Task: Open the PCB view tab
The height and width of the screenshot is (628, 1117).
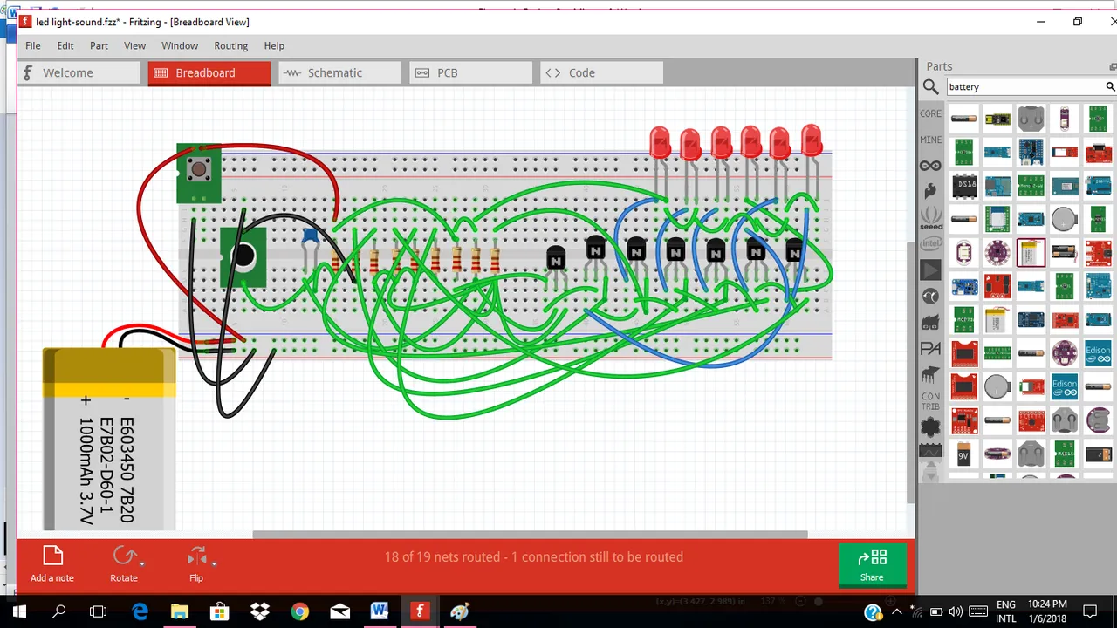Action: (x=470, y=72)
